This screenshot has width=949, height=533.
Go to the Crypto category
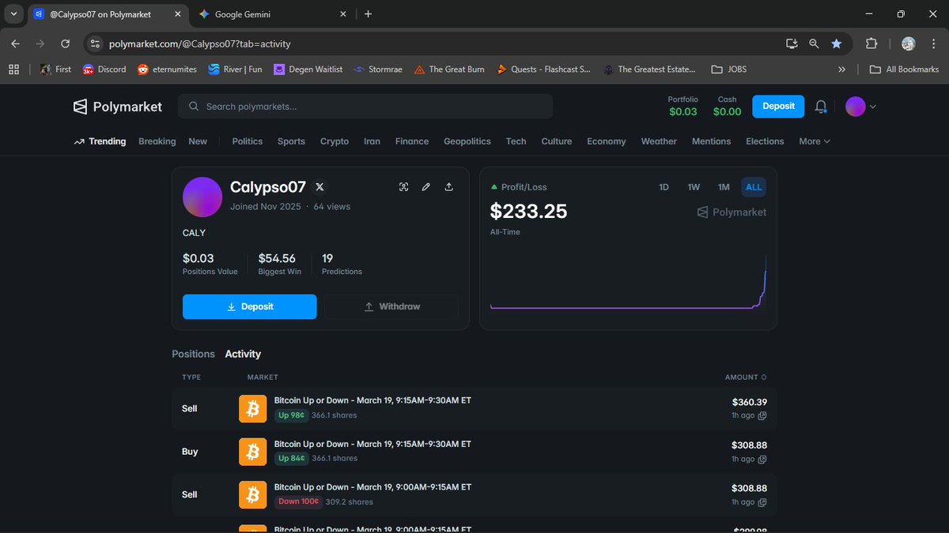(335, 141)
